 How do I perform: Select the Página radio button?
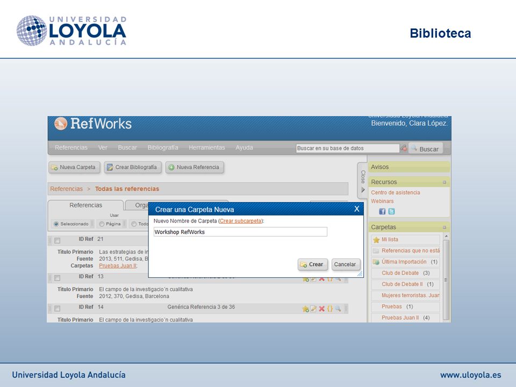tap(102, 224)
